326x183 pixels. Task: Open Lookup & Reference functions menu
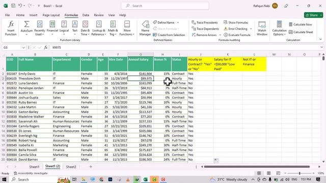click(99, 28)
